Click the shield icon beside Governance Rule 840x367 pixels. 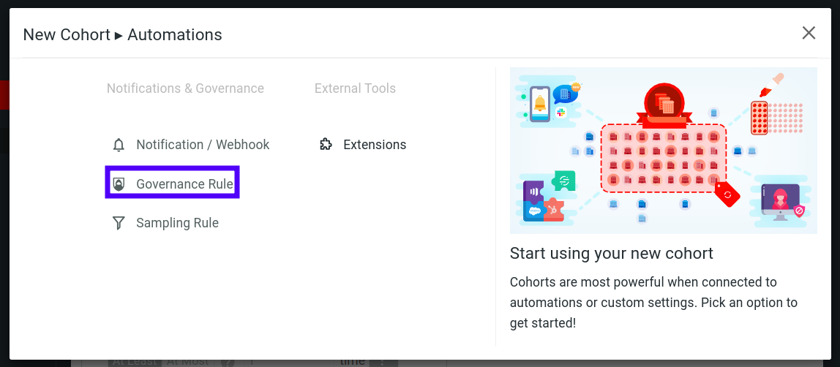tap(119, 184)
